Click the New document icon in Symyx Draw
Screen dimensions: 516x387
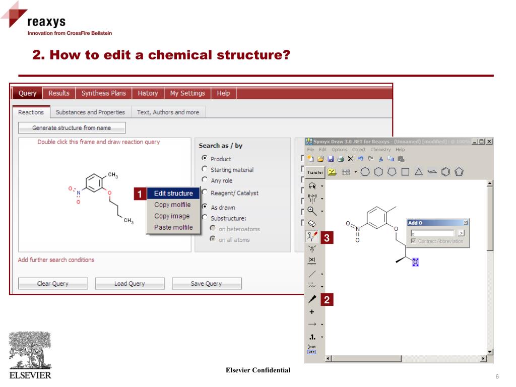click(310, 159)
